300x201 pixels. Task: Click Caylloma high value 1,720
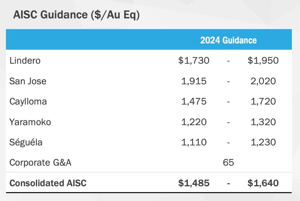pyautogui.click(x=263, y=101)
